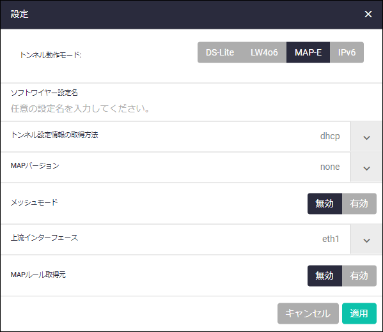Click the eth1 interface value
This screenshot has height=332, width=383.
[x=331, y=239]
